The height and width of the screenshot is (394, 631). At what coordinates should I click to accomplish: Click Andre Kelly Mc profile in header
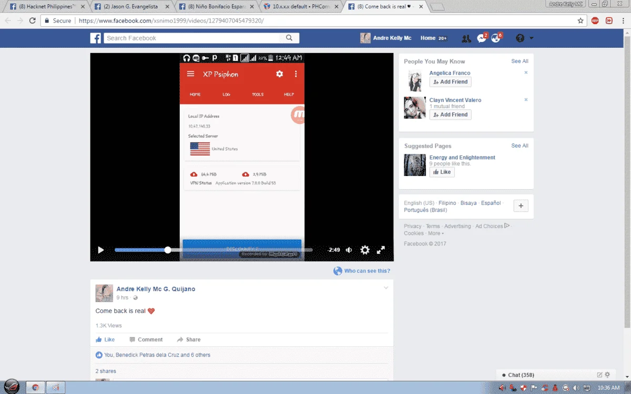click(385, 38)
